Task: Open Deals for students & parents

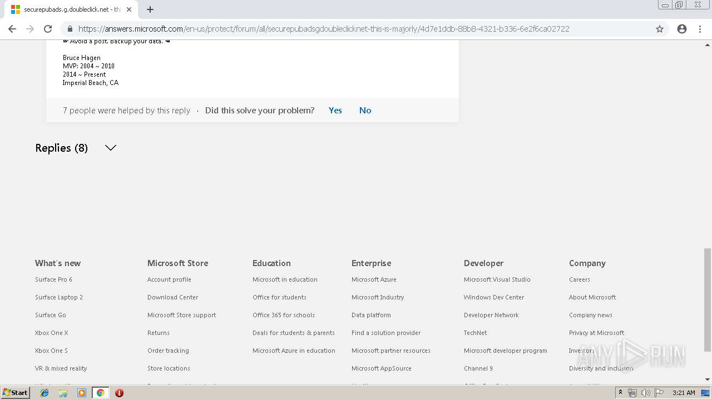Action: [x=294, y=333]
